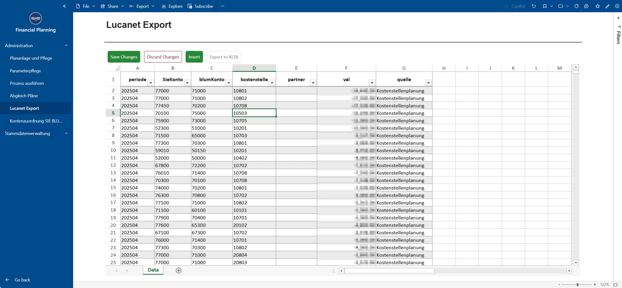Click the pencil edit icon
The height and width of the screenshot is (288, 622).
pos(607,6)
